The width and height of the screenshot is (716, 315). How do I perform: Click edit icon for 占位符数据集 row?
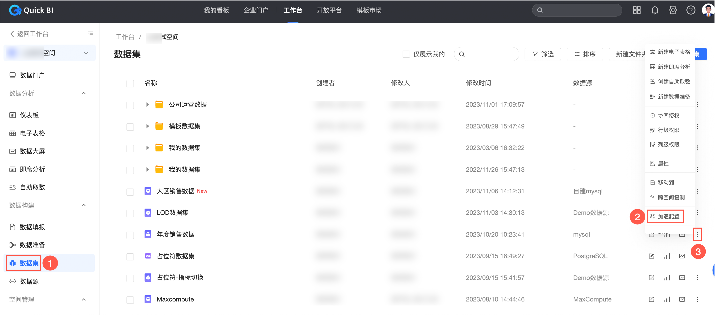click(x=651, y=256)
